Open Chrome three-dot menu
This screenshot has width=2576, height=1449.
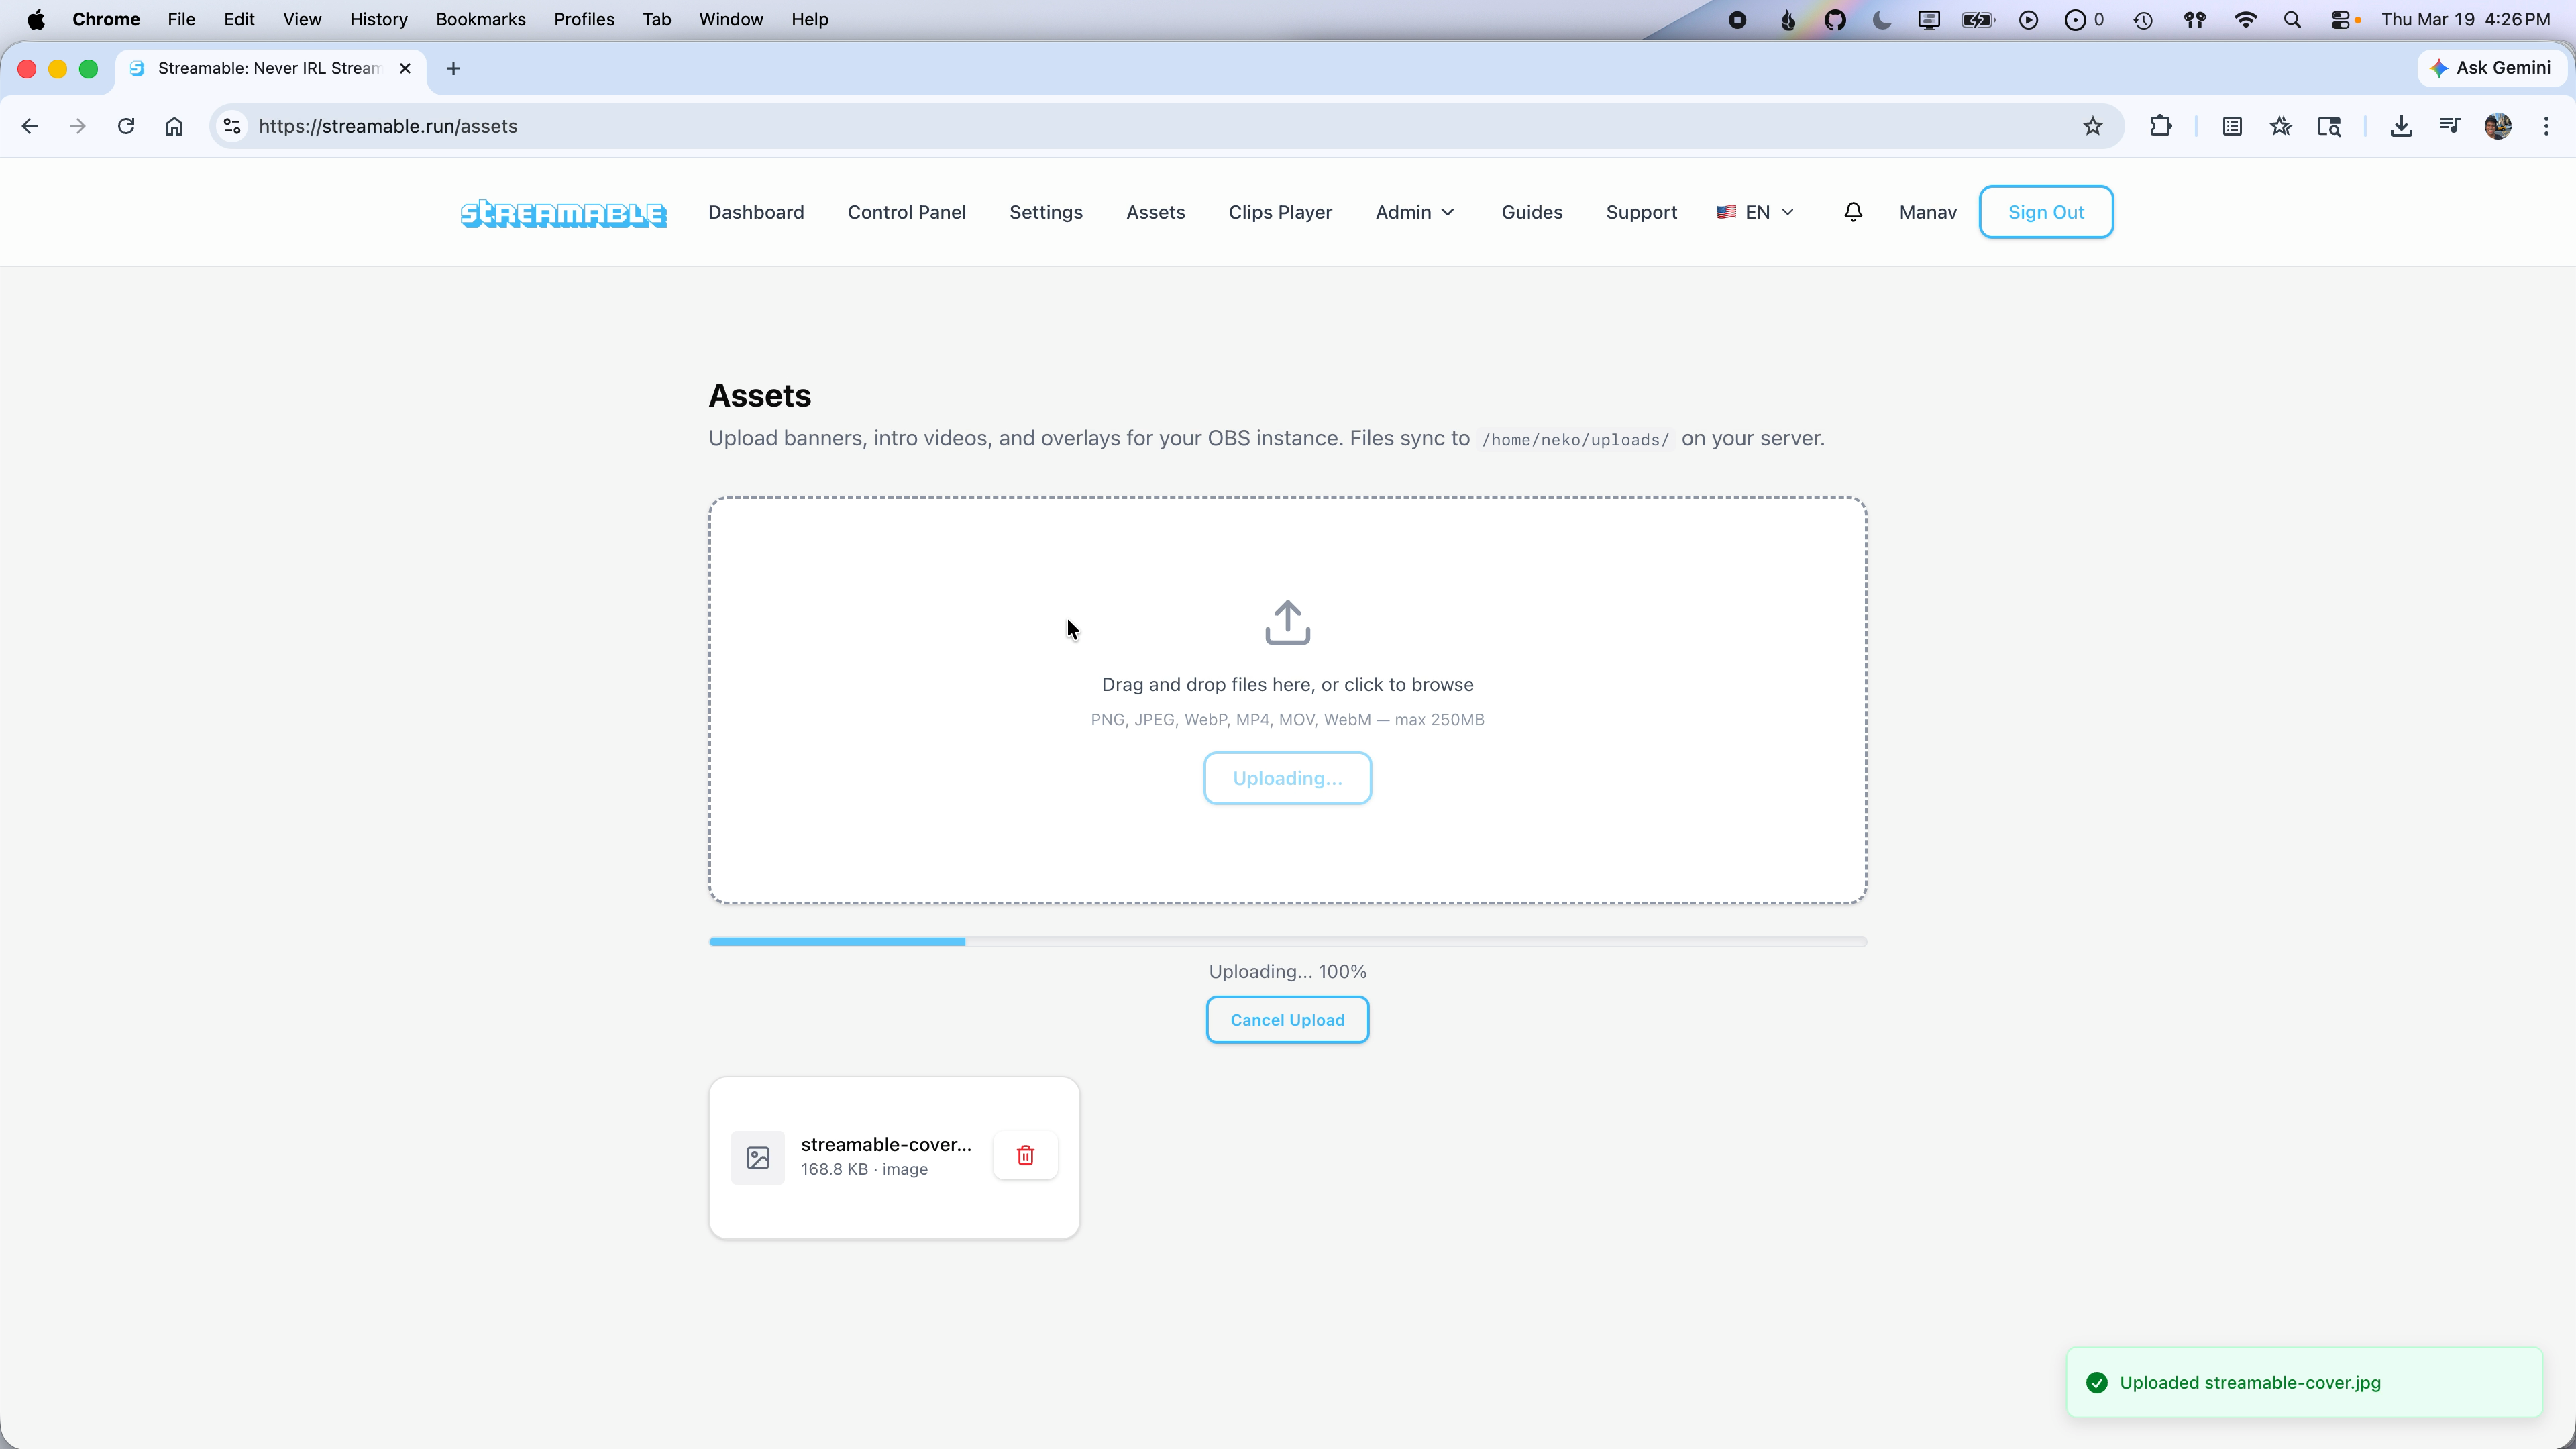(2546, 126)
